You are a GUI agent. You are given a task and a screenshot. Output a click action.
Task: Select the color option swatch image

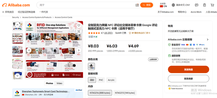click(91, 67)
